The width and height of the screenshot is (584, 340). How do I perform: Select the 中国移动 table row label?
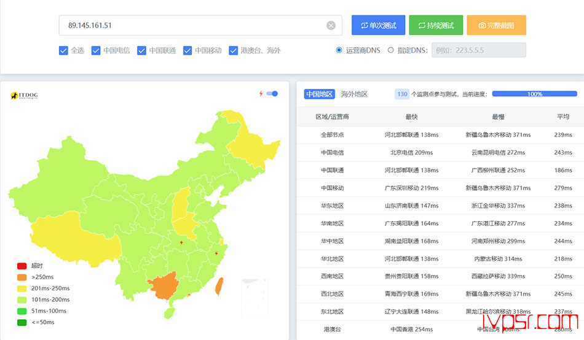pos(332,188)
